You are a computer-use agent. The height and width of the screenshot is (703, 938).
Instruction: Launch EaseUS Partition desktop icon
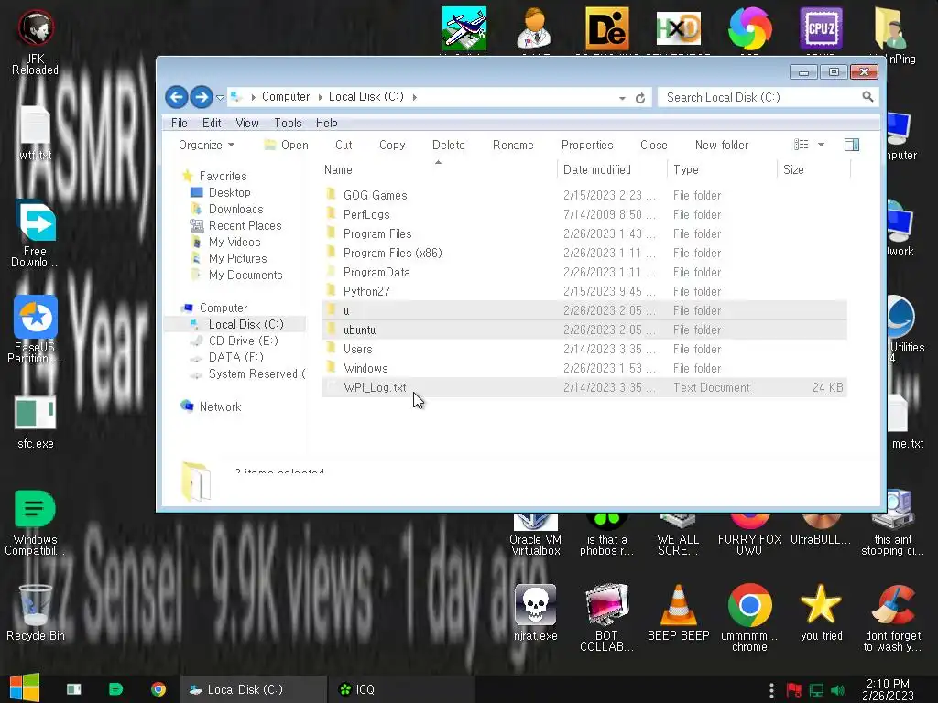[x=36, y=330]
